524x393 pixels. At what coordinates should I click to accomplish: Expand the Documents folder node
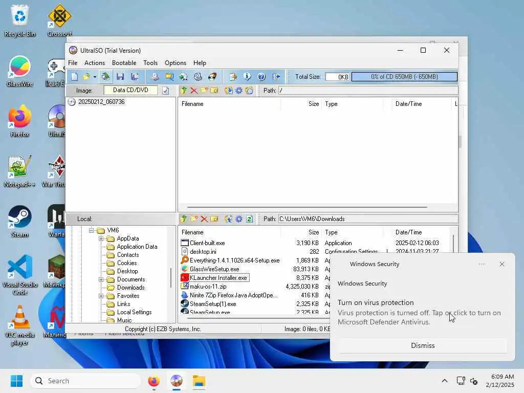pos(101,279)
